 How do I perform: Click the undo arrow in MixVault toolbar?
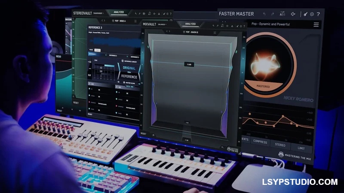(213, 26)
